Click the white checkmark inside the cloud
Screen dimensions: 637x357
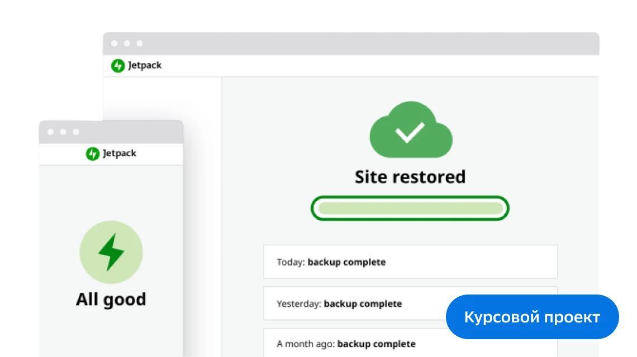click(410, 132)
